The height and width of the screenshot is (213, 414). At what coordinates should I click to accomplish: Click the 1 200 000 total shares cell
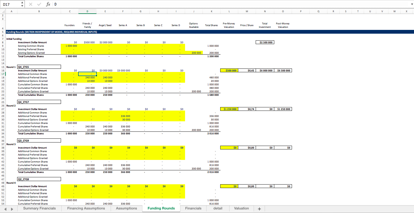click(x=212, y=56)
